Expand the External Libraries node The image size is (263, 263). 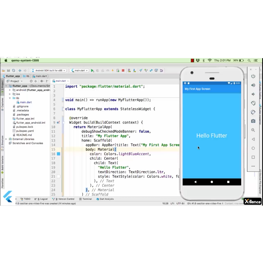pyautogui.click(x=6, y=139)
